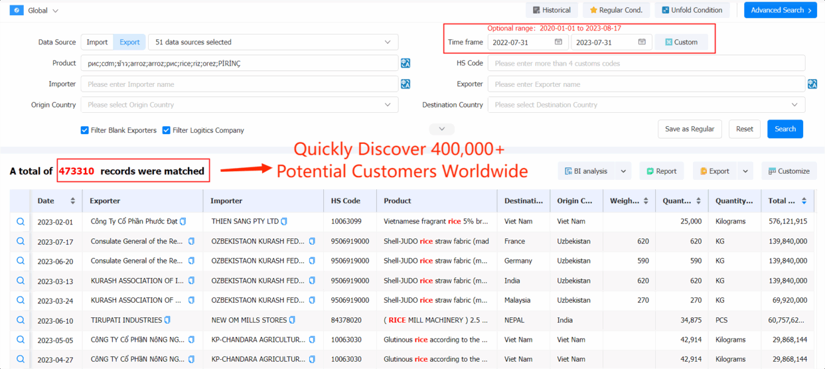View details of 2023-04-27 record magnifier
825x369 pixels.
pyautogui.click(x=21, y=359)
